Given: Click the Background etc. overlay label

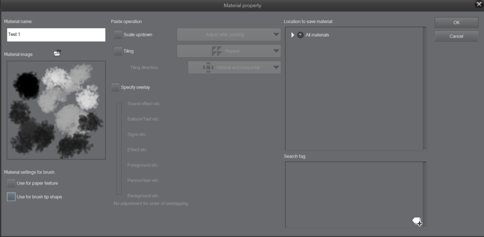Looking at the screenshot, I should pyautogui.click(x=143, y=196).
